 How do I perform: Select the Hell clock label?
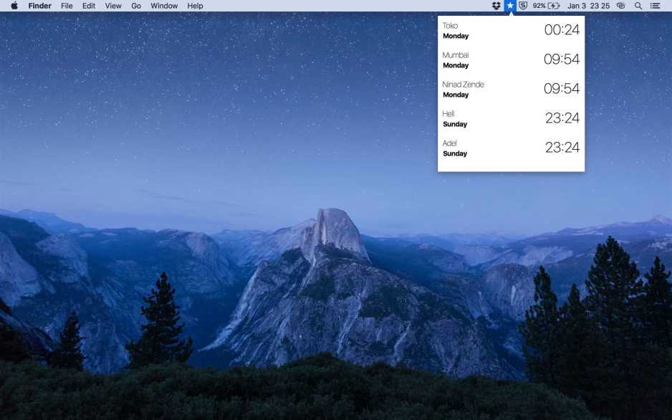[x=448, y=113]
